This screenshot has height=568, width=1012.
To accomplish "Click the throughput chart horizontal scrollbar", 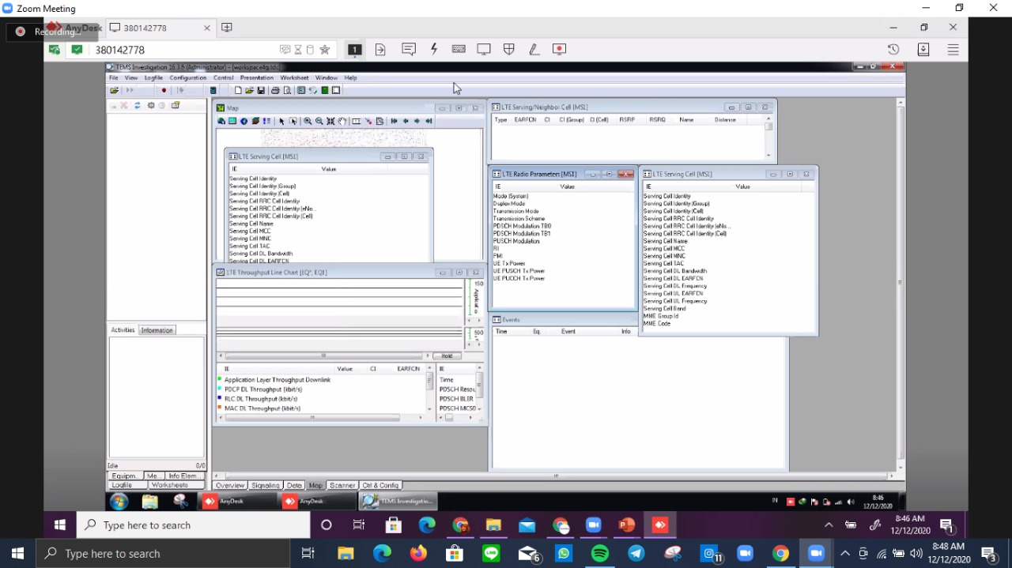I will [323, 356].
